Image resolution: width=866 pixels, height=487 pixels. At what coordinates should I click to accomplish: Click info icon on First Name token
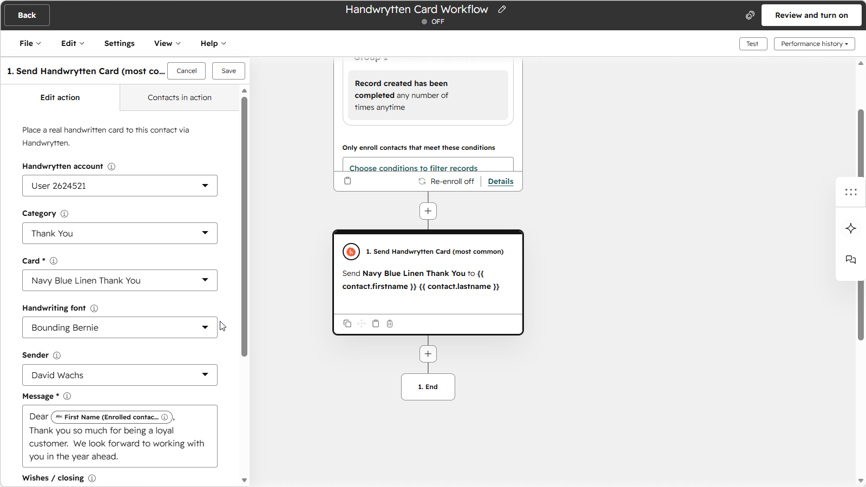[165, 417]
